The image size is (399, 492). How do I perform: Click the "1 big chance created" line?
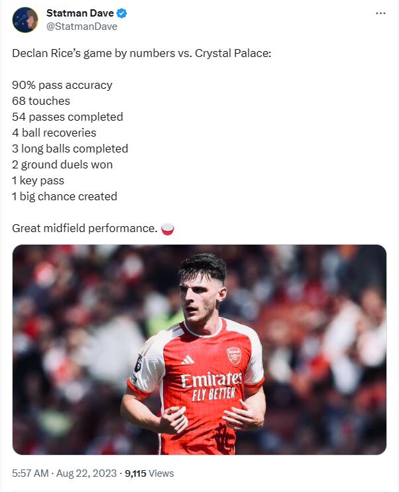point(64,196)
